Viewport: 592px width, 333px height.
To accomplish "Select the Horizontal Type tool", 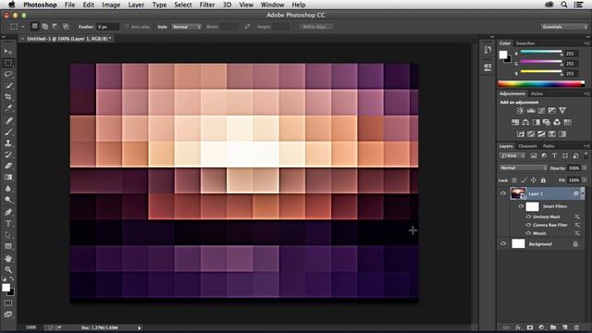I will tap(8, 224).
